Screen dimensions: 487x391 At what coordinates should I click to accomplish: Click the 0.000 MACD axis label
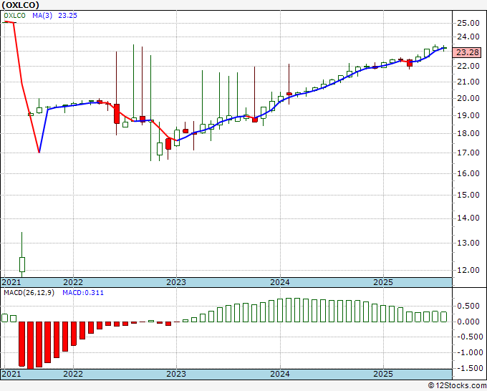tap(468, 322)
